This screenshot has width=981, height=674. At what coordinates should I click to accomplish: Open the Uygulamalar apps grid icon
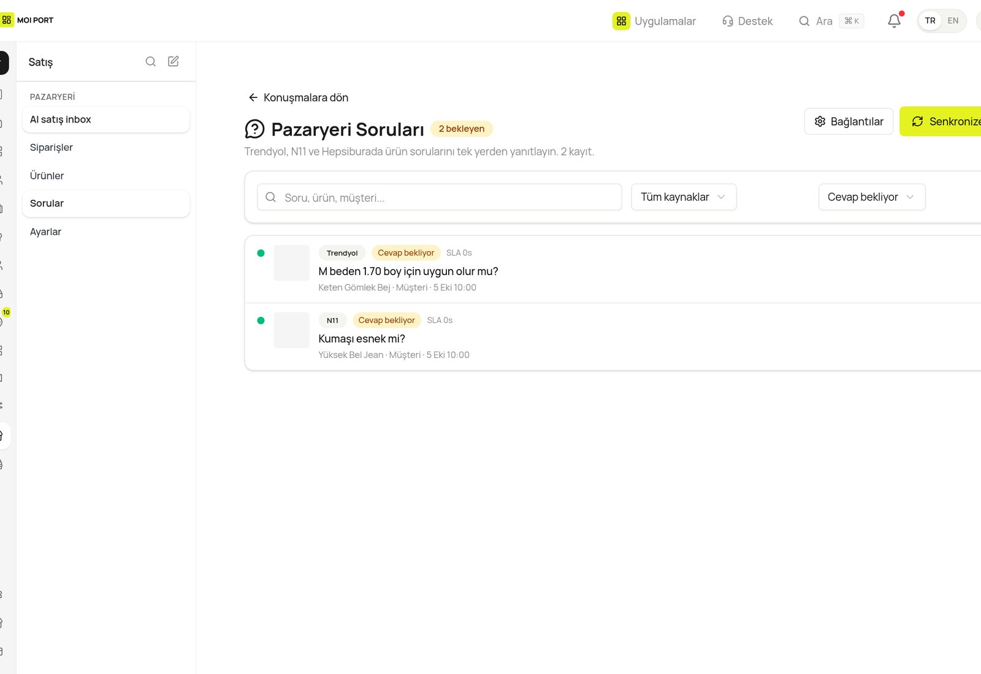pyautogui.click(x=621, y=21)
